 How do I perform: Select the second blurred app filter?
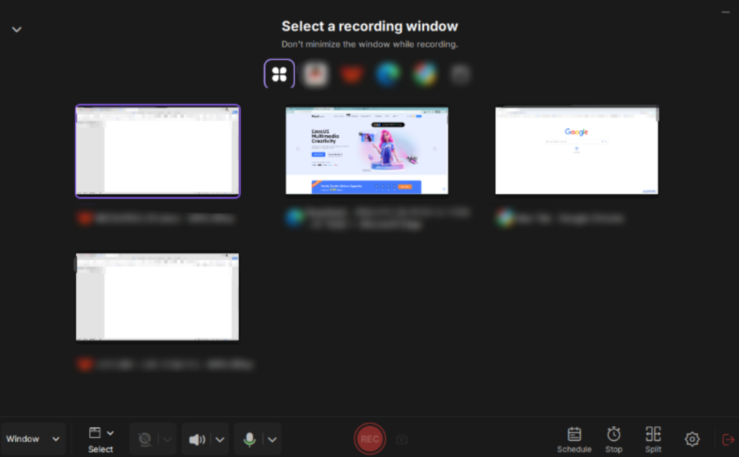click(x=315, y=74)
